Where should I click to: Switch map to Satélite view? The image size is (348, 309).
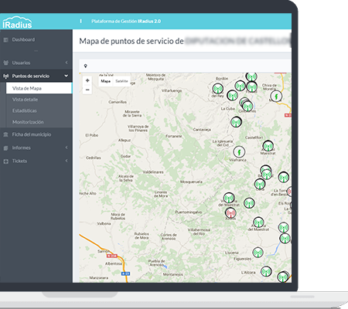(x=121, y=81)
